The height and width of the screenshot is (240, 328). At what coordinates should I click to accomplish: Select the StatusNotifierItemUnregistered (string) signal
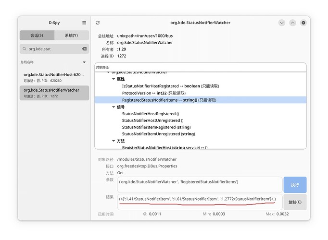(201, 134)
